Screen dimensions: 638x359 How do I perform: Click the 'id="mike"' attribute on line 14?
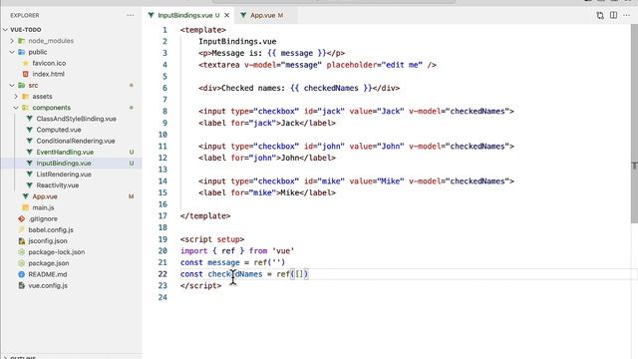[324, 181]
